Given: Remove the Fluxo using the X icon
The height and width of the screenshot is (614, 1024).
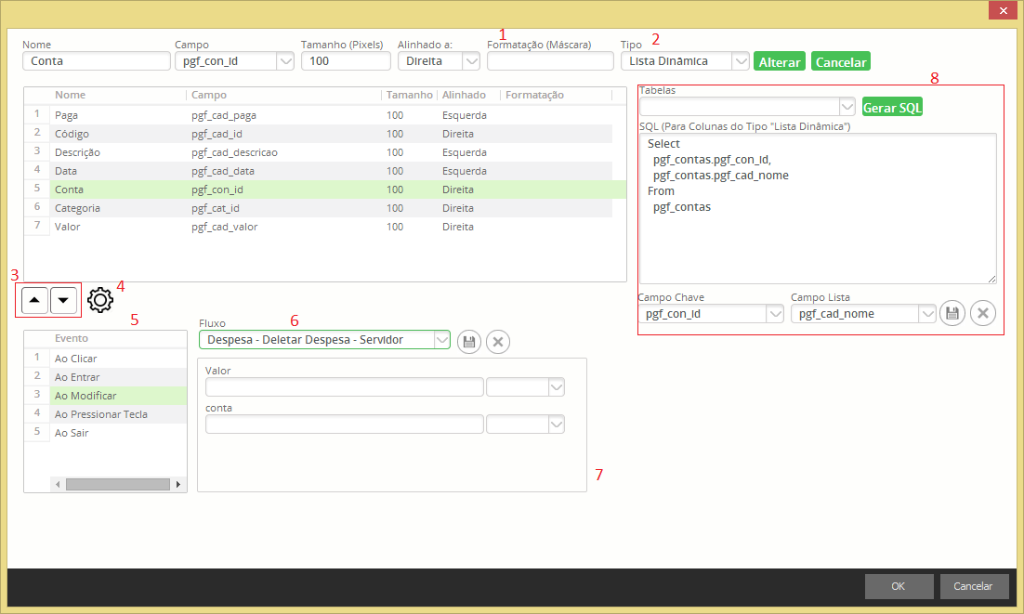Looking at the screenshot, I should click(498, 341).
